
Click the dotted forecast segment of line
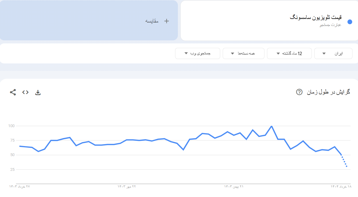pos(344,161)
